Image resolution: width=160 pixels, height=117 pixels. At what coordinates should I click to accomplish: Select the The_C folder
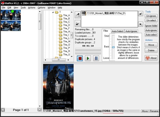point(65,22)
